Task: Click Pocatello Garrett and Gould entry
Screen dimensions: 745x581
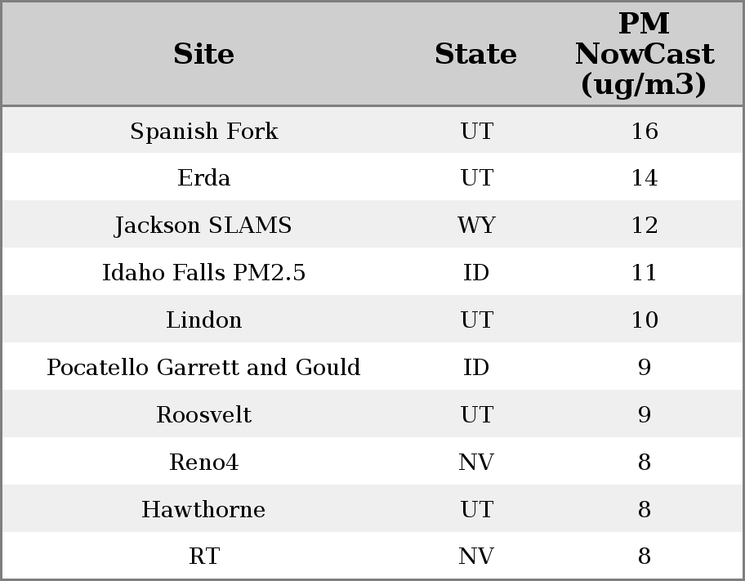Action: pyautogui.click(x=203, y=368)
